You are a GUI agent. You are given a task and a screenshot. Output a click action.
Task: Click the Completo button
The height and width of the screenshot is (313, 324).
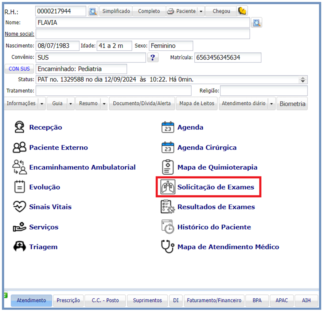[149, 11]
